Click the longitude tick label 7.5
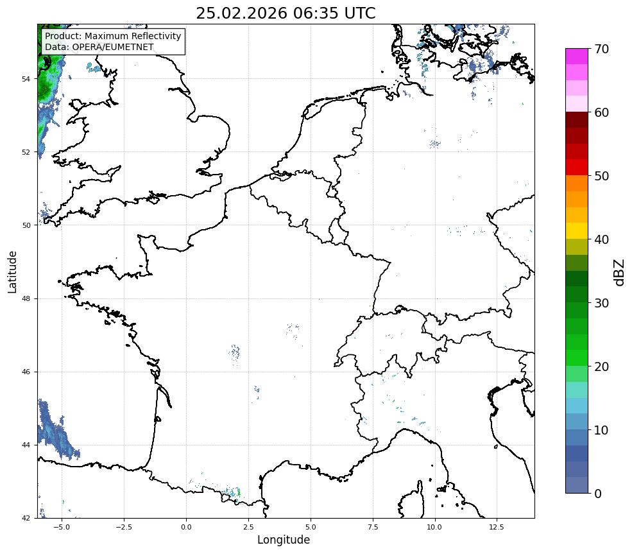The width and height of the screenshot is (632, 552). tap(373, 527)
